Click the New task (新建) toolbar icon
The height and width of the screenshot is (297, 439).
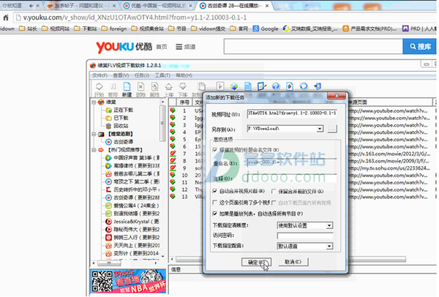(127, 86)
